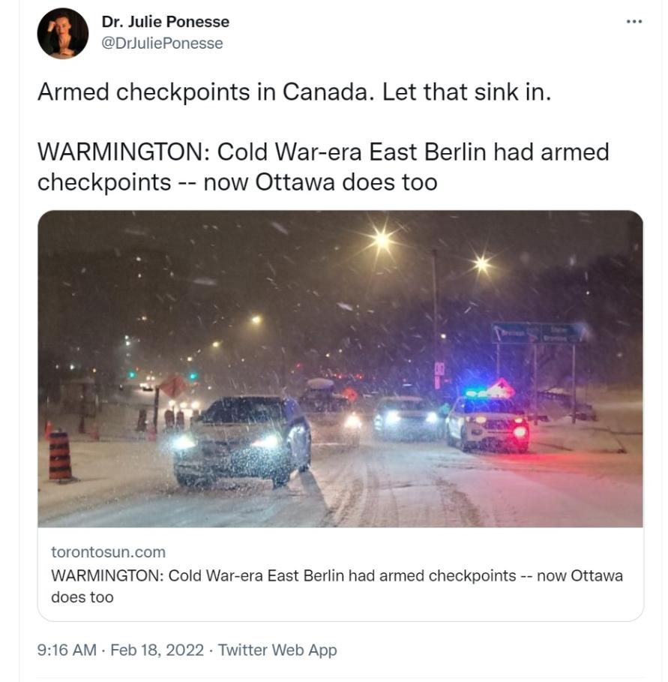Click the orange diamond construction sign in photo
668x682 pixels.
173,386
